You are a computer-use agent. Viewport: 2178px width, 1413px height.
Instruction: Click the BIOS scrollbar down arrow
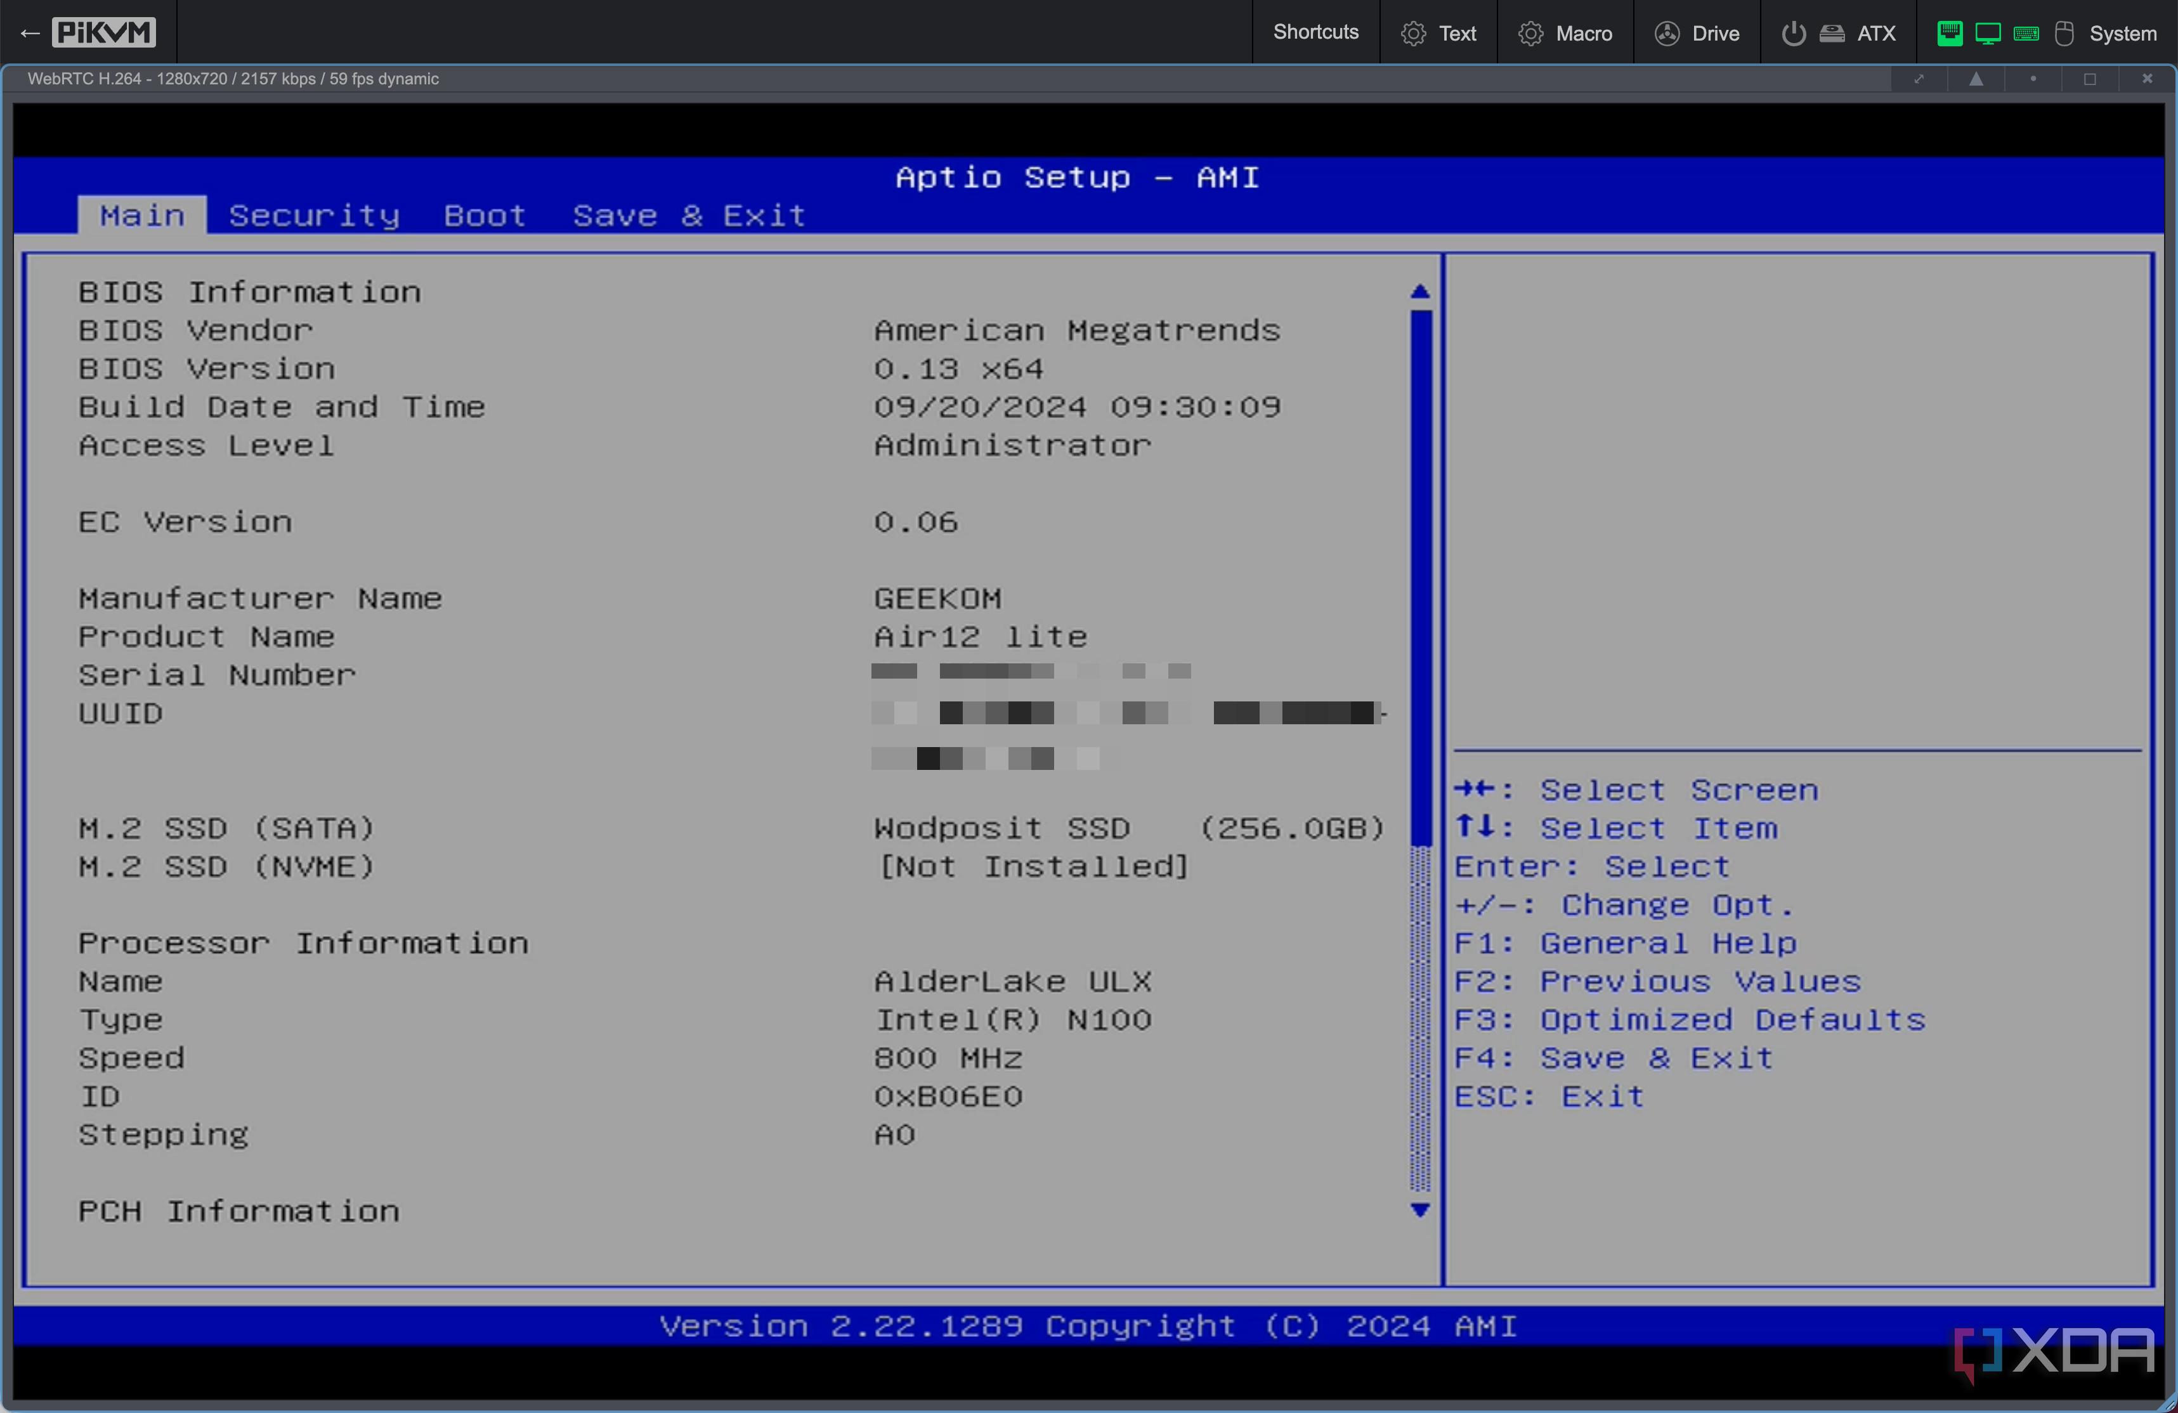pyautogui.click(x=1419, y=1210)
